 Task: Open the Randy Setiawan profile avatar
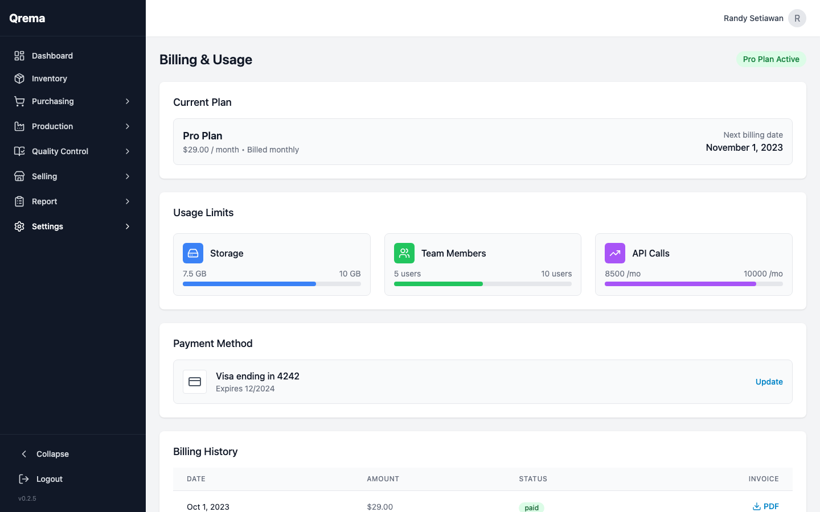[x=797, y=18]
